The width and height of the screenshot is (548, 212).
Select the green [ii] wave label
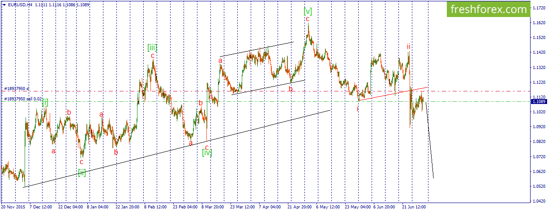click(x=82, y=173)
